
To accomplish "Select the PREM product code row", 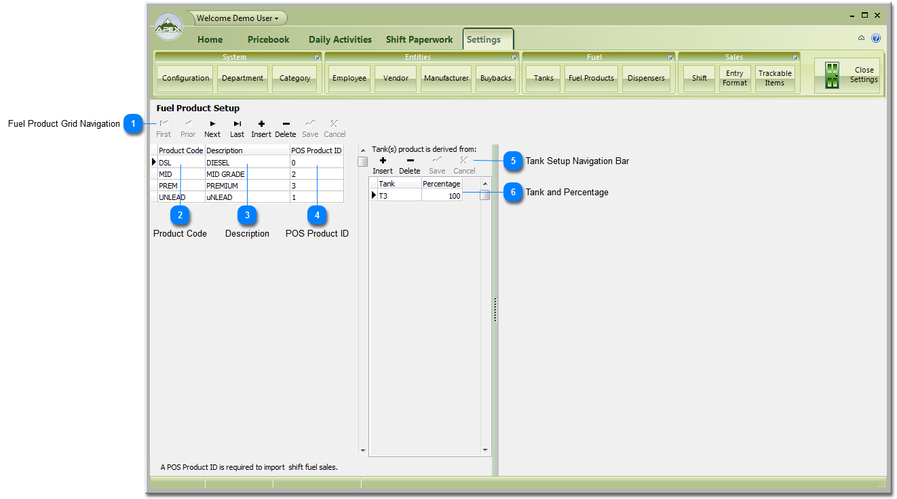I will point(180,186).
